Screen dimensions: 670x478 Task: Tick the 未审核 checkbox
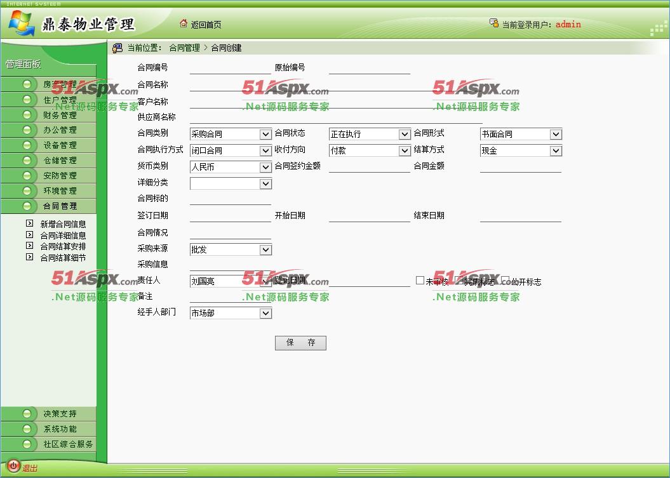(420, 280)
